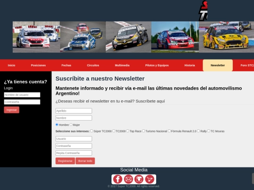Click the Ingresar login button

[x=11, y=110]
